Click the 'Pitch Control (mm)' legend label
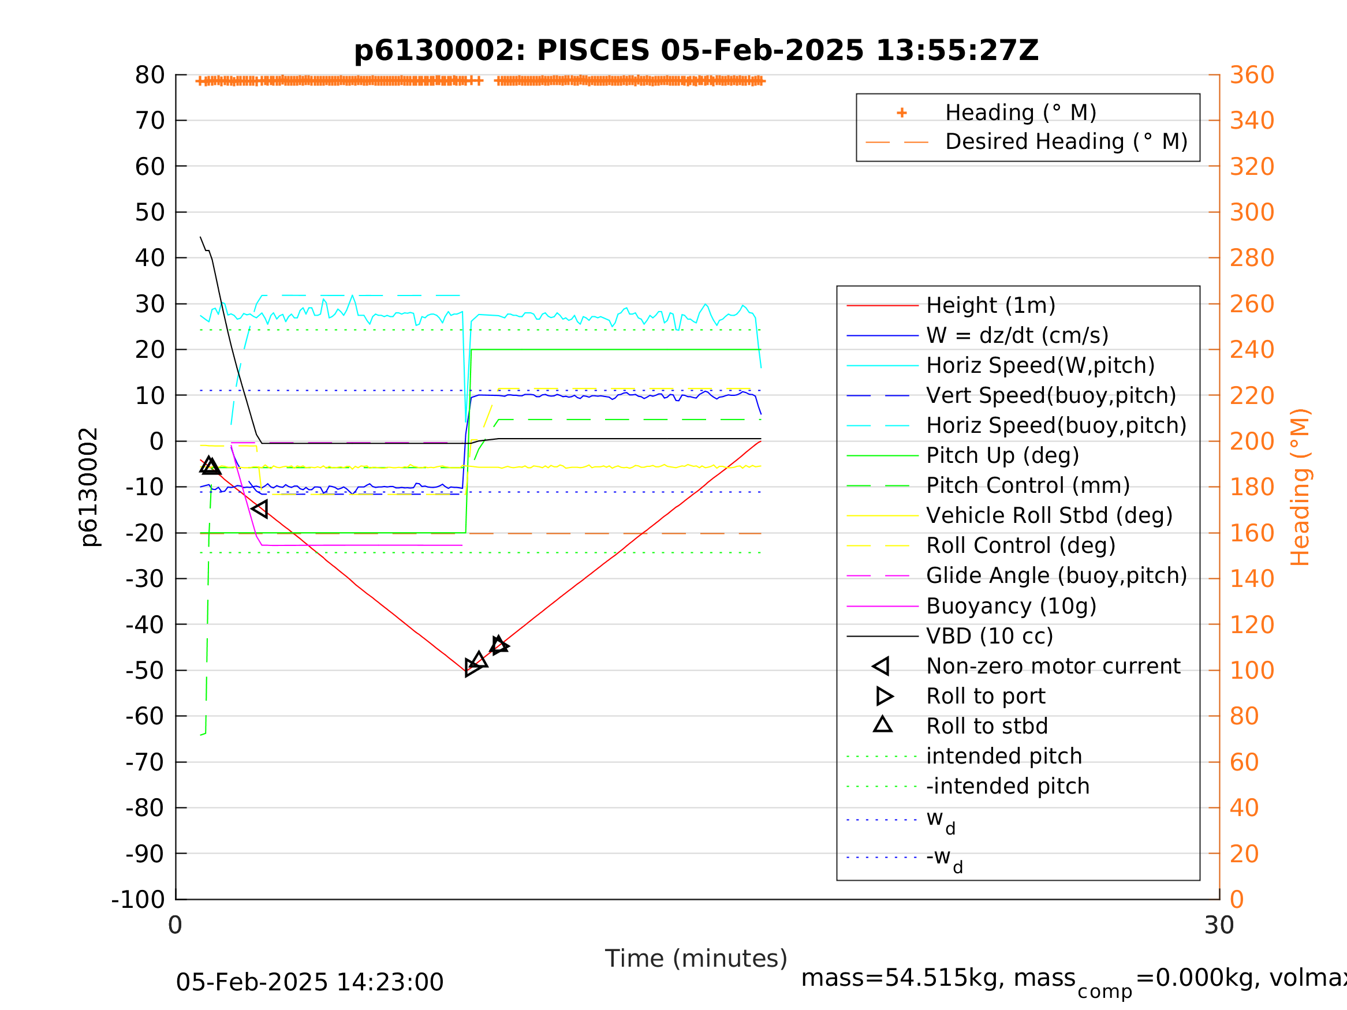The image size is (1347, 1010). pyautogui.click(x=1028, y=486)
